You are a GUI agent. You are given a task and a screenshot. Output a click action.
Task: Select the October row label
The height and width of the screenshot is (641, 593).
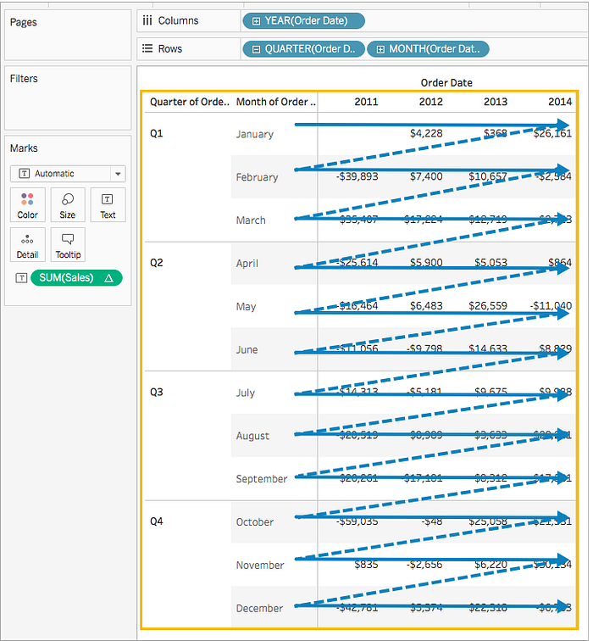coord(254,522)
